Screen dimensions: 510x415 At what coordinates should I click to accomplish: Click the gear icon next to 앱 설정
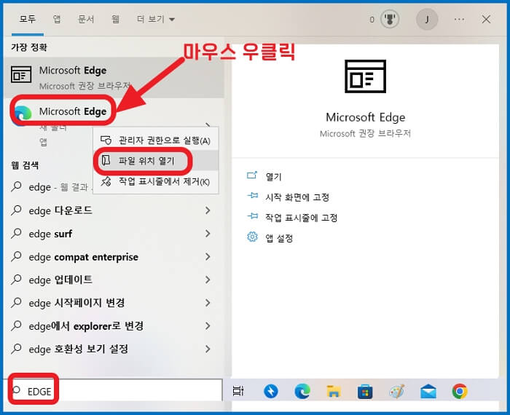(252, 237)
